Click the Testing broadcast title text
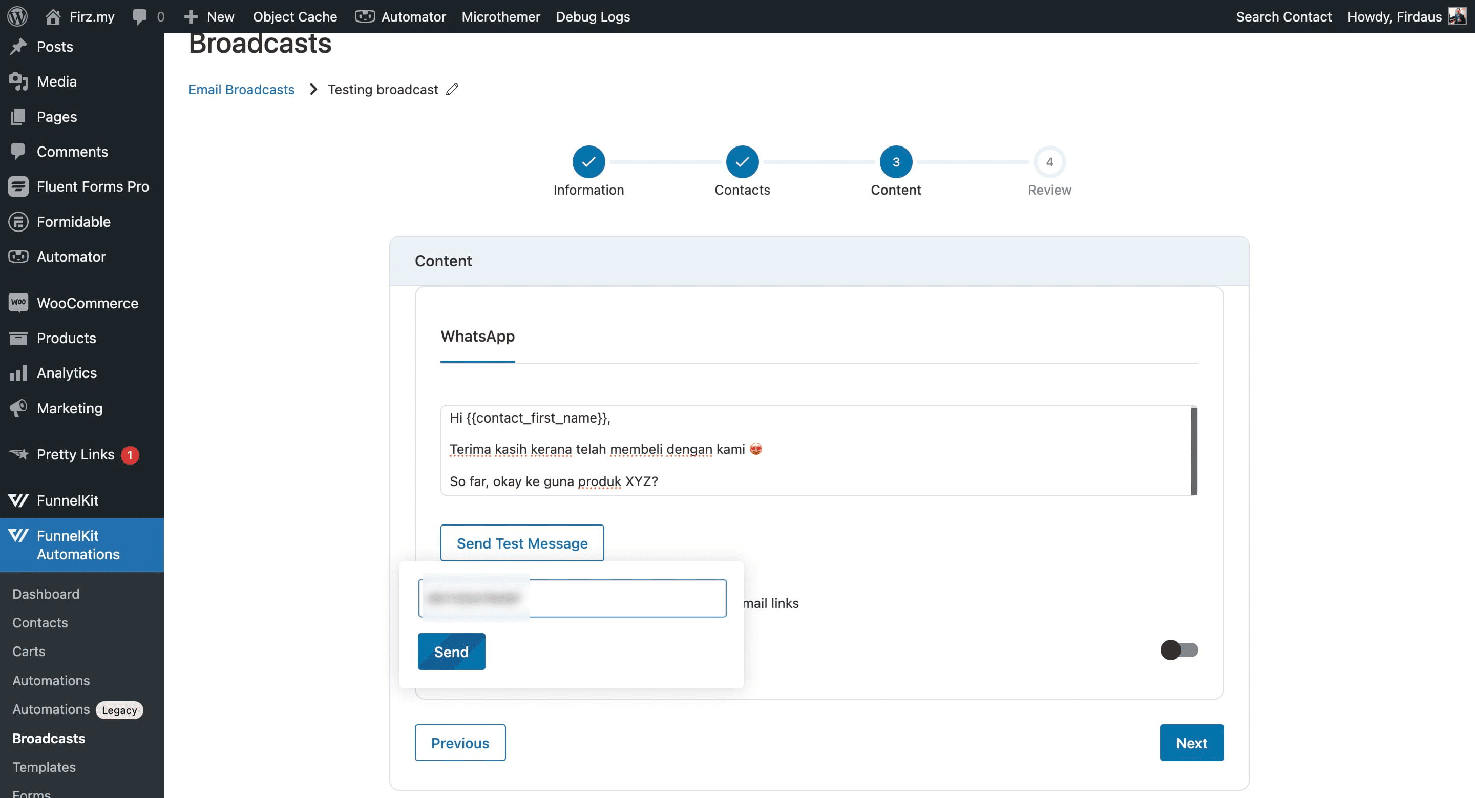This screenshot has width=1475, height=798. click(383, 89)
